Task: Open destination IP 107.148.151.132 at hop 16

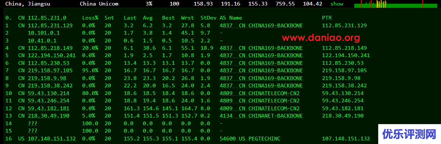Action: [x=52, y=138]
